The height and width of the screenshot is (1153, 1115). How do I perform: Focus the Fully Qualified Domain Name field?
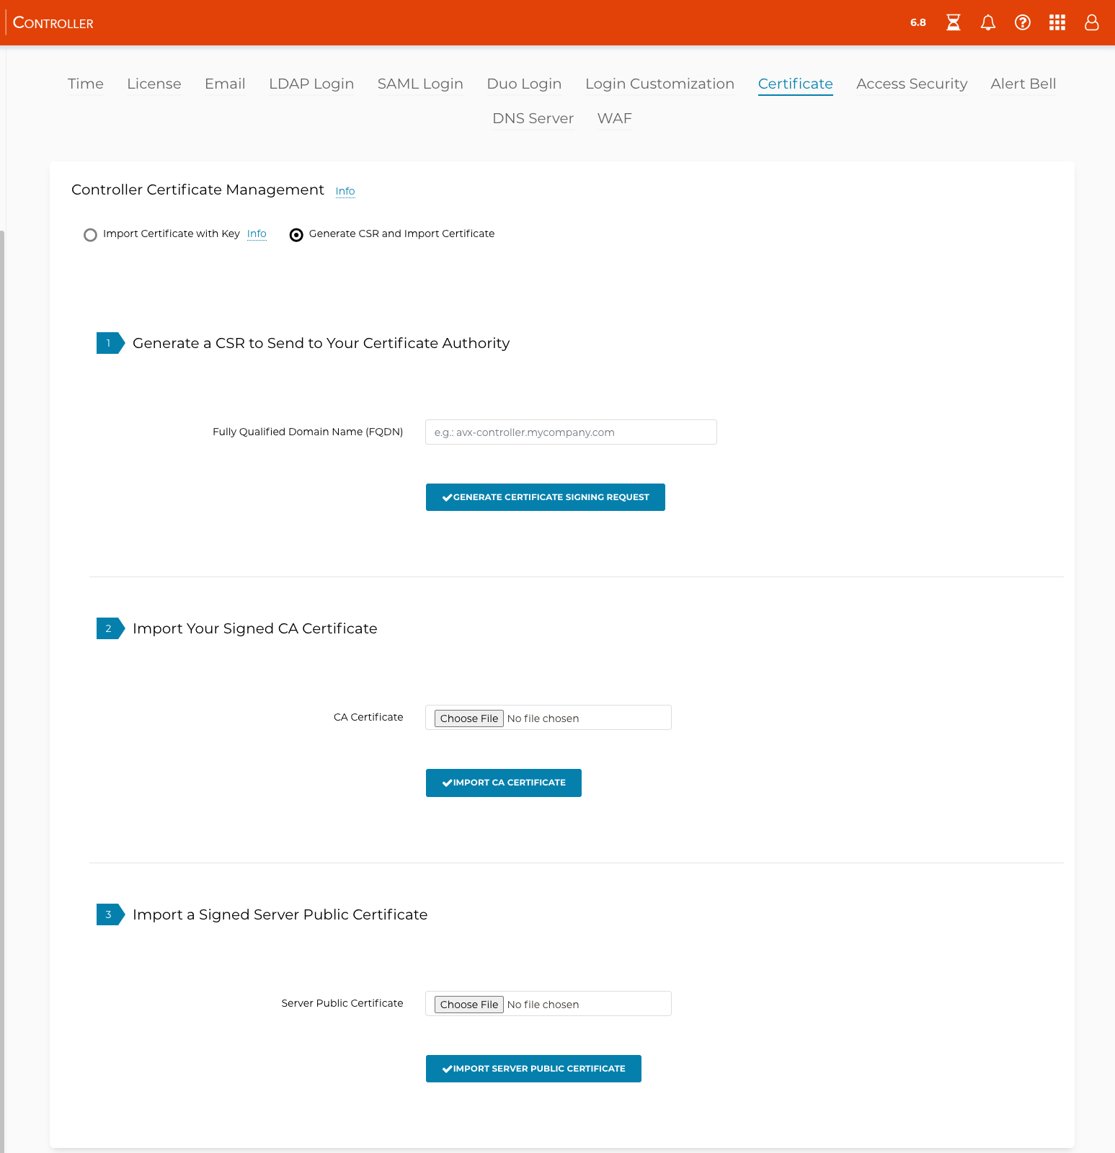[571, 432]
